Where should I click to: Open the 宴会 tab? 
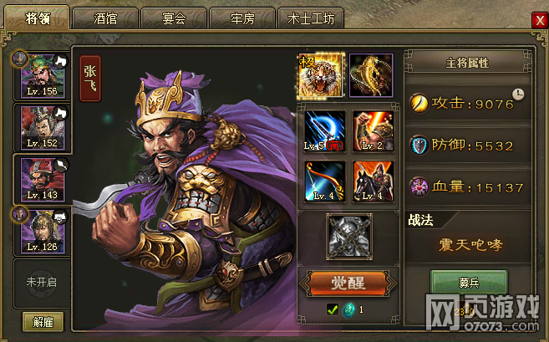(174, 18)
